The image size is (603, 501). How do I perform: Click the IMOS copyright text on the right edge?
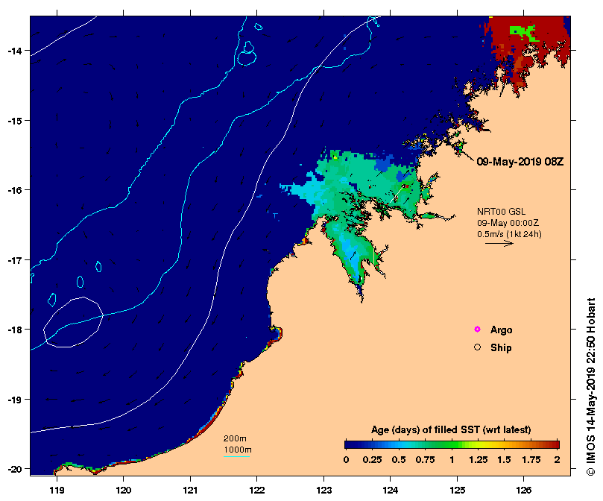click(x=591, y=386)
